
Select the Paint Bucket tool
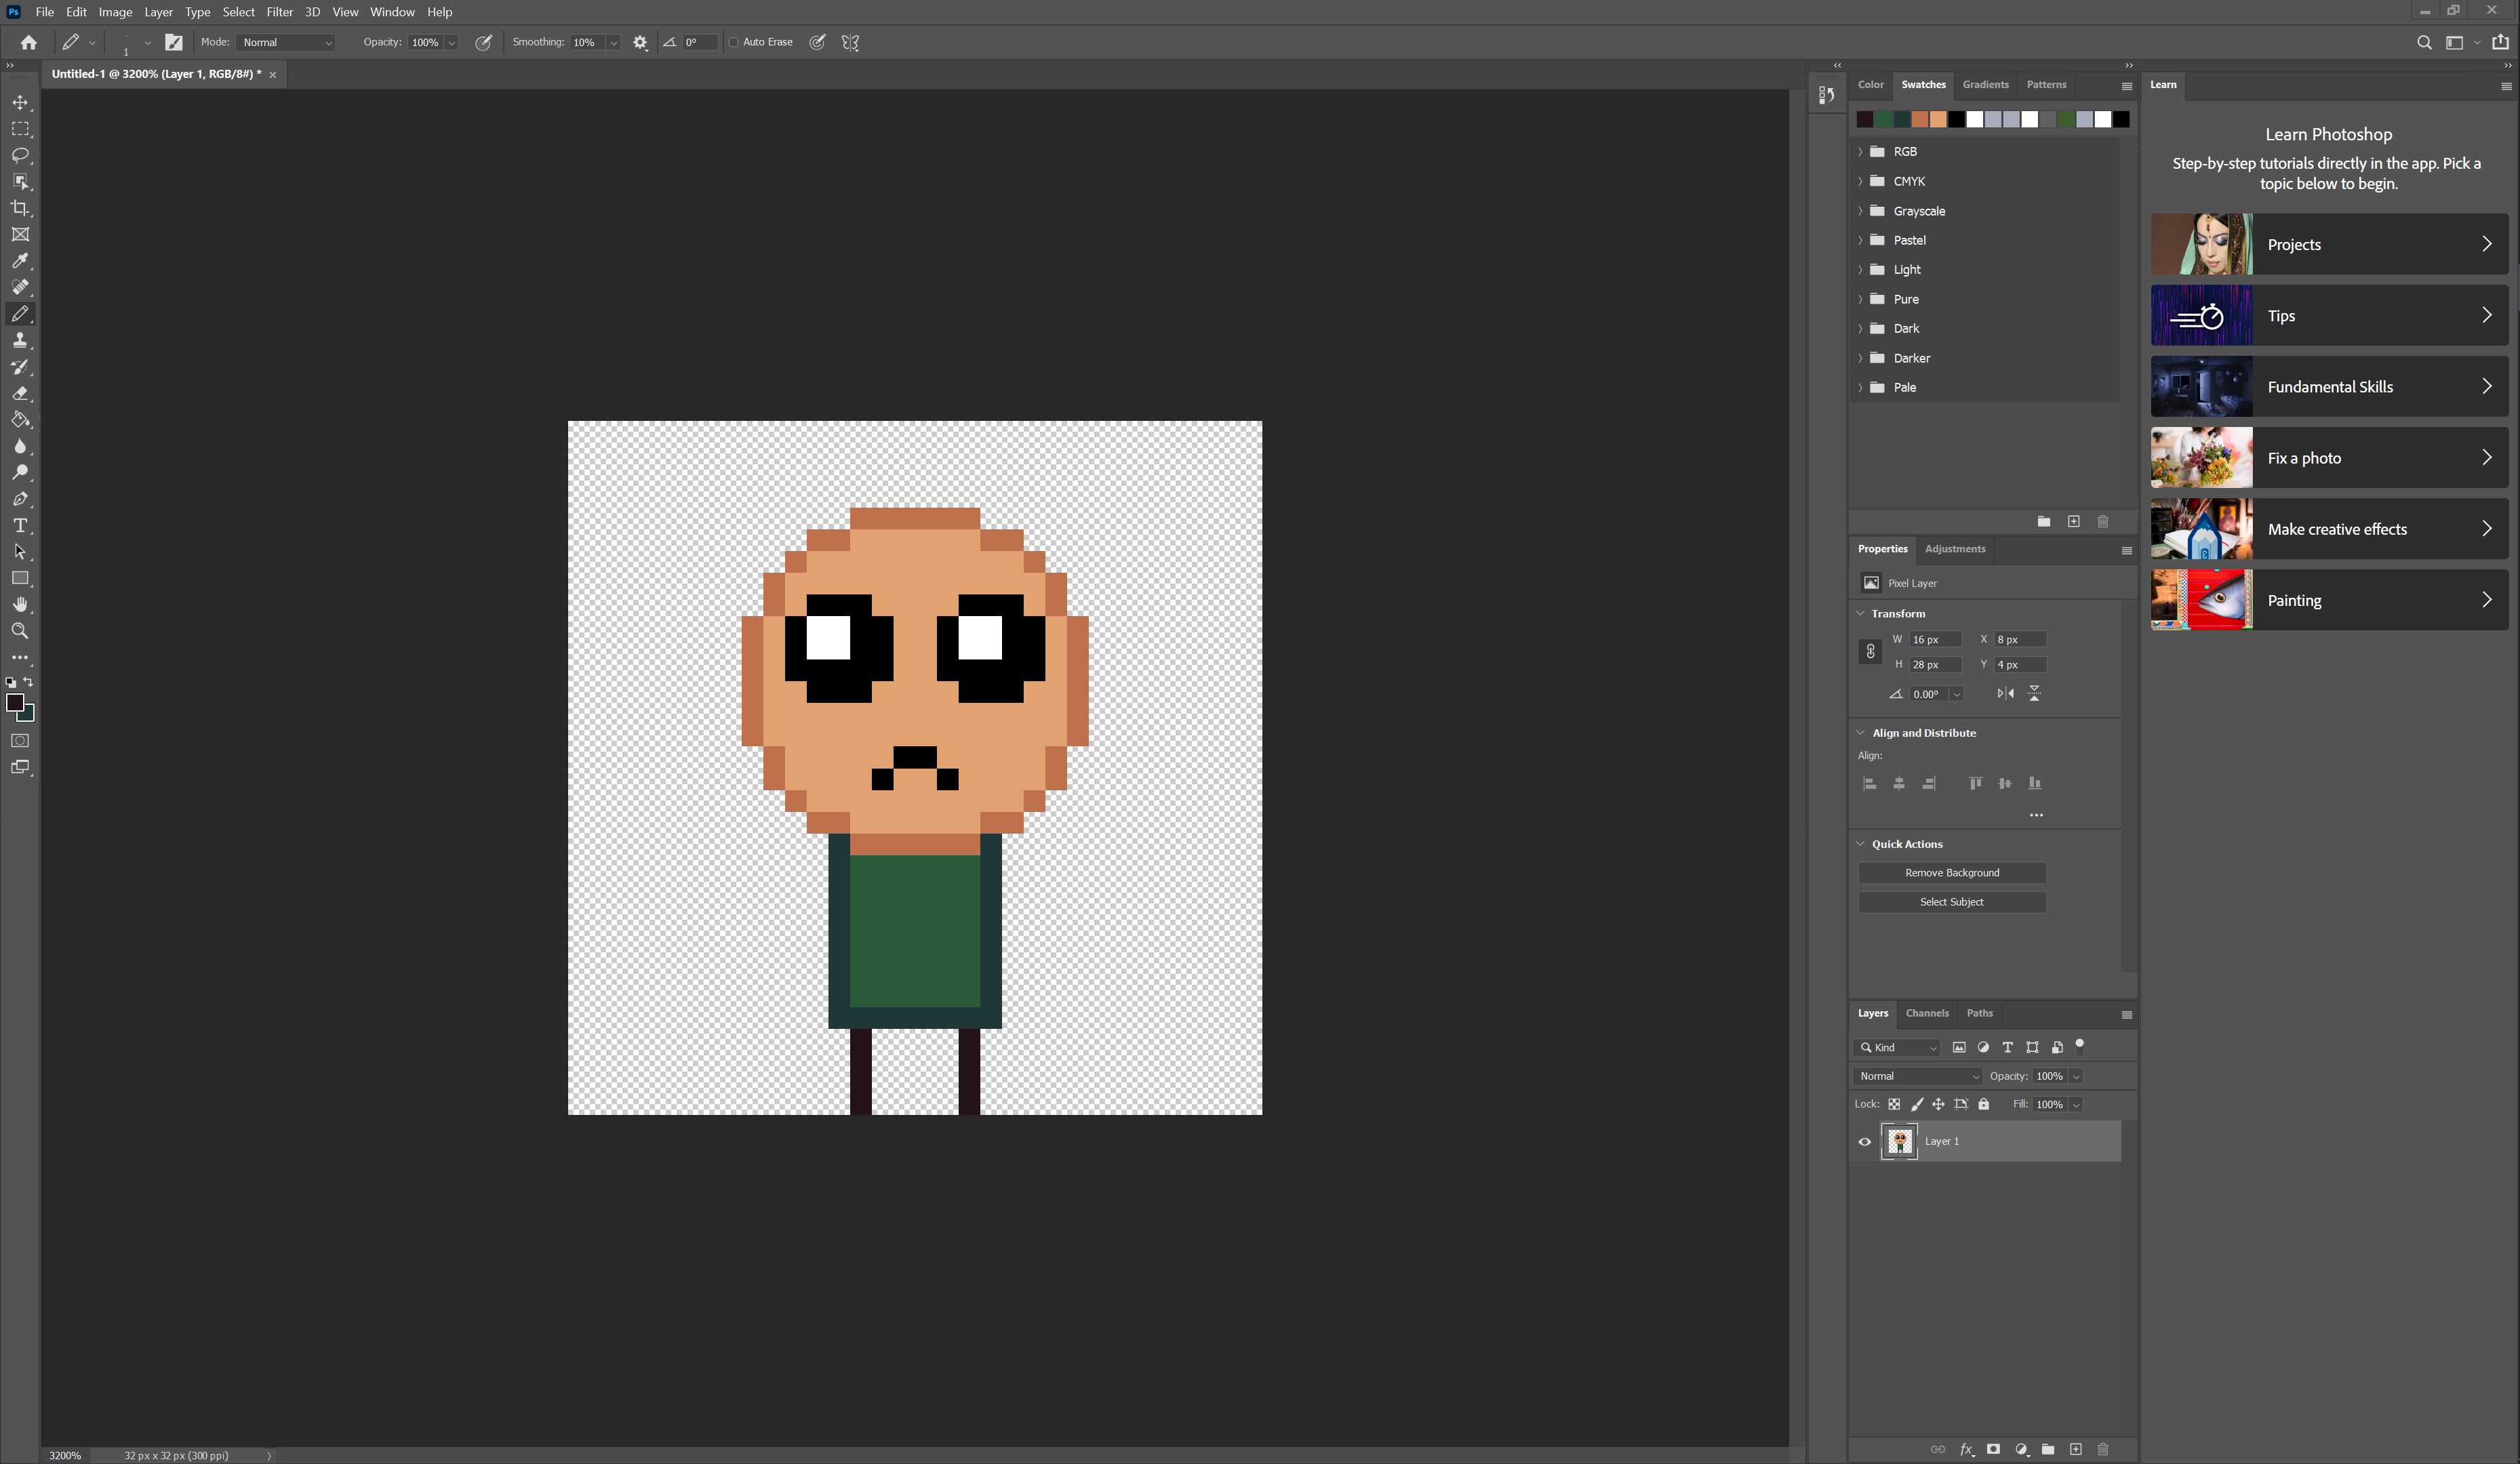point(20,420)
